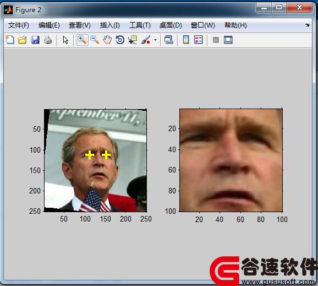This screenshot has height=286, width=318.
Task: Enable the Rotate 3D tool
Action: [120, 40]
